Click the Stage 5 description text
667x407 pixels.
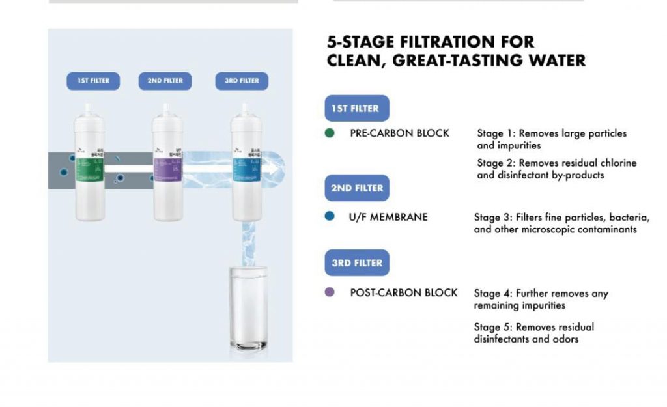(x=534, y=333)
